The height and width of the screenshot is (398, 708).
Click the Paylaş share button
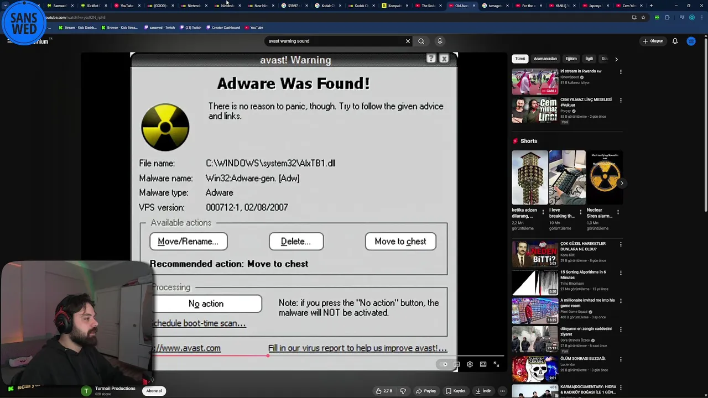click(426, 391)
